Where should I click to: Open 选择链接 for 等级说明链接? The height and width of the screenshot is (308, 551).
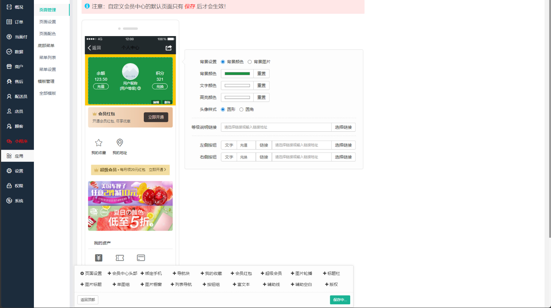pos(343,127)
